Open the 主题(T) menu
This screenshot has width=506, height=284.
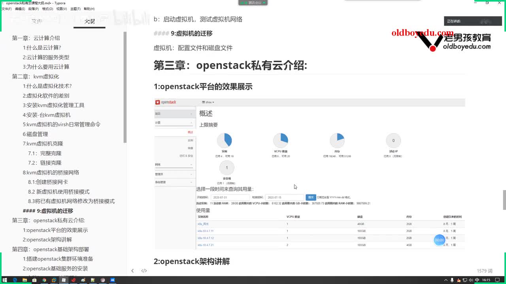(x=75, y=9)
